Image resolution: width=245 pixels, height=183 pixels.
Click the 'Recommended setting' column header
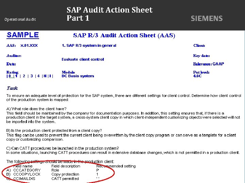tap(116, 166)
